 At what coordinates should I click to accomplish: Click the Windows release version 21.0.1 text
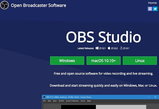[102, 48]
